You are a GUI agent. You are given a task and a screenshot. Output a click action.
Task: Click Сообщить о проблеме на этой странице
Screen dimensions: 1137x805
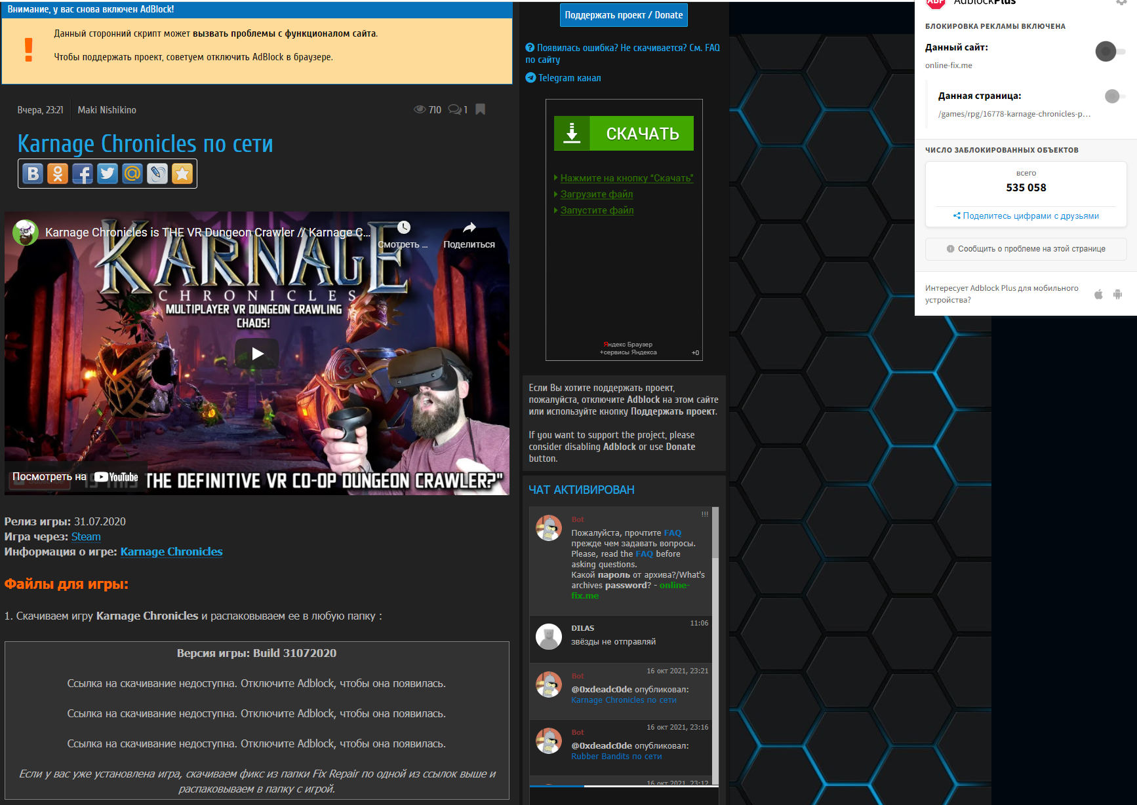pyautogui.click(x=1026, y=249)
